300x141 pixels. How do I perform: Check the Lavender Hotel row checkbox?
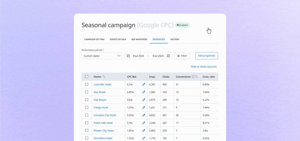tap(87, 84)
